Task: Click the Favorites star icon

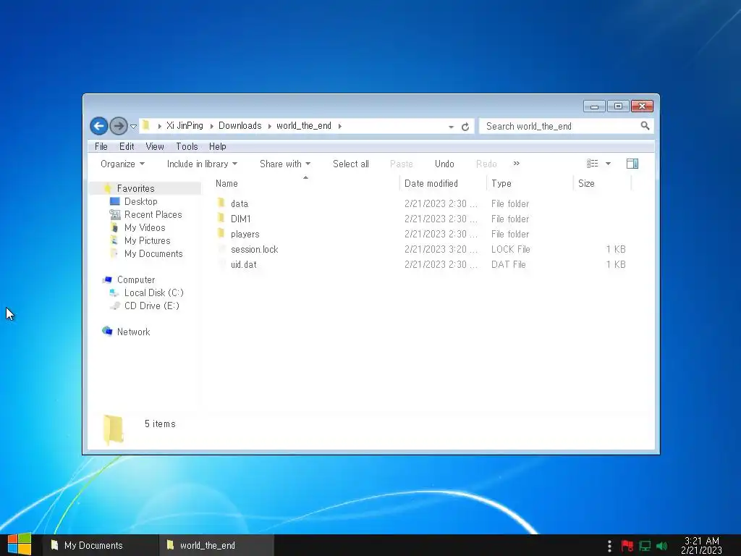Action: pos(108,188)
